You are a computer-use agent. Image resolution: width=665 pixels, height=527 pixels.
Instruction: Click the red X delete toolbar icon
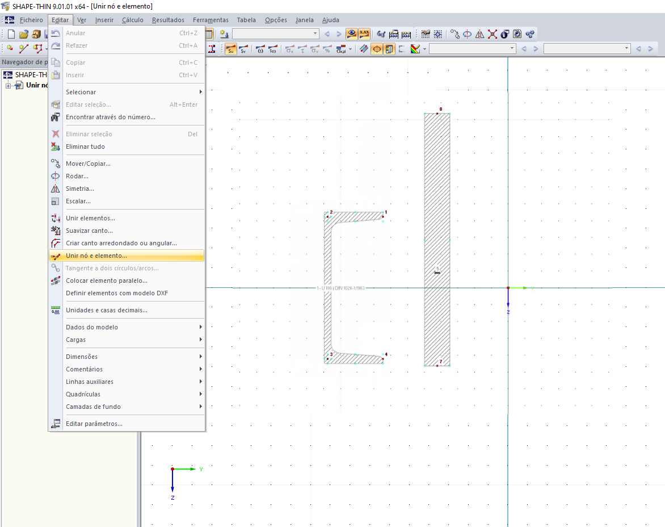click(492, 34)
